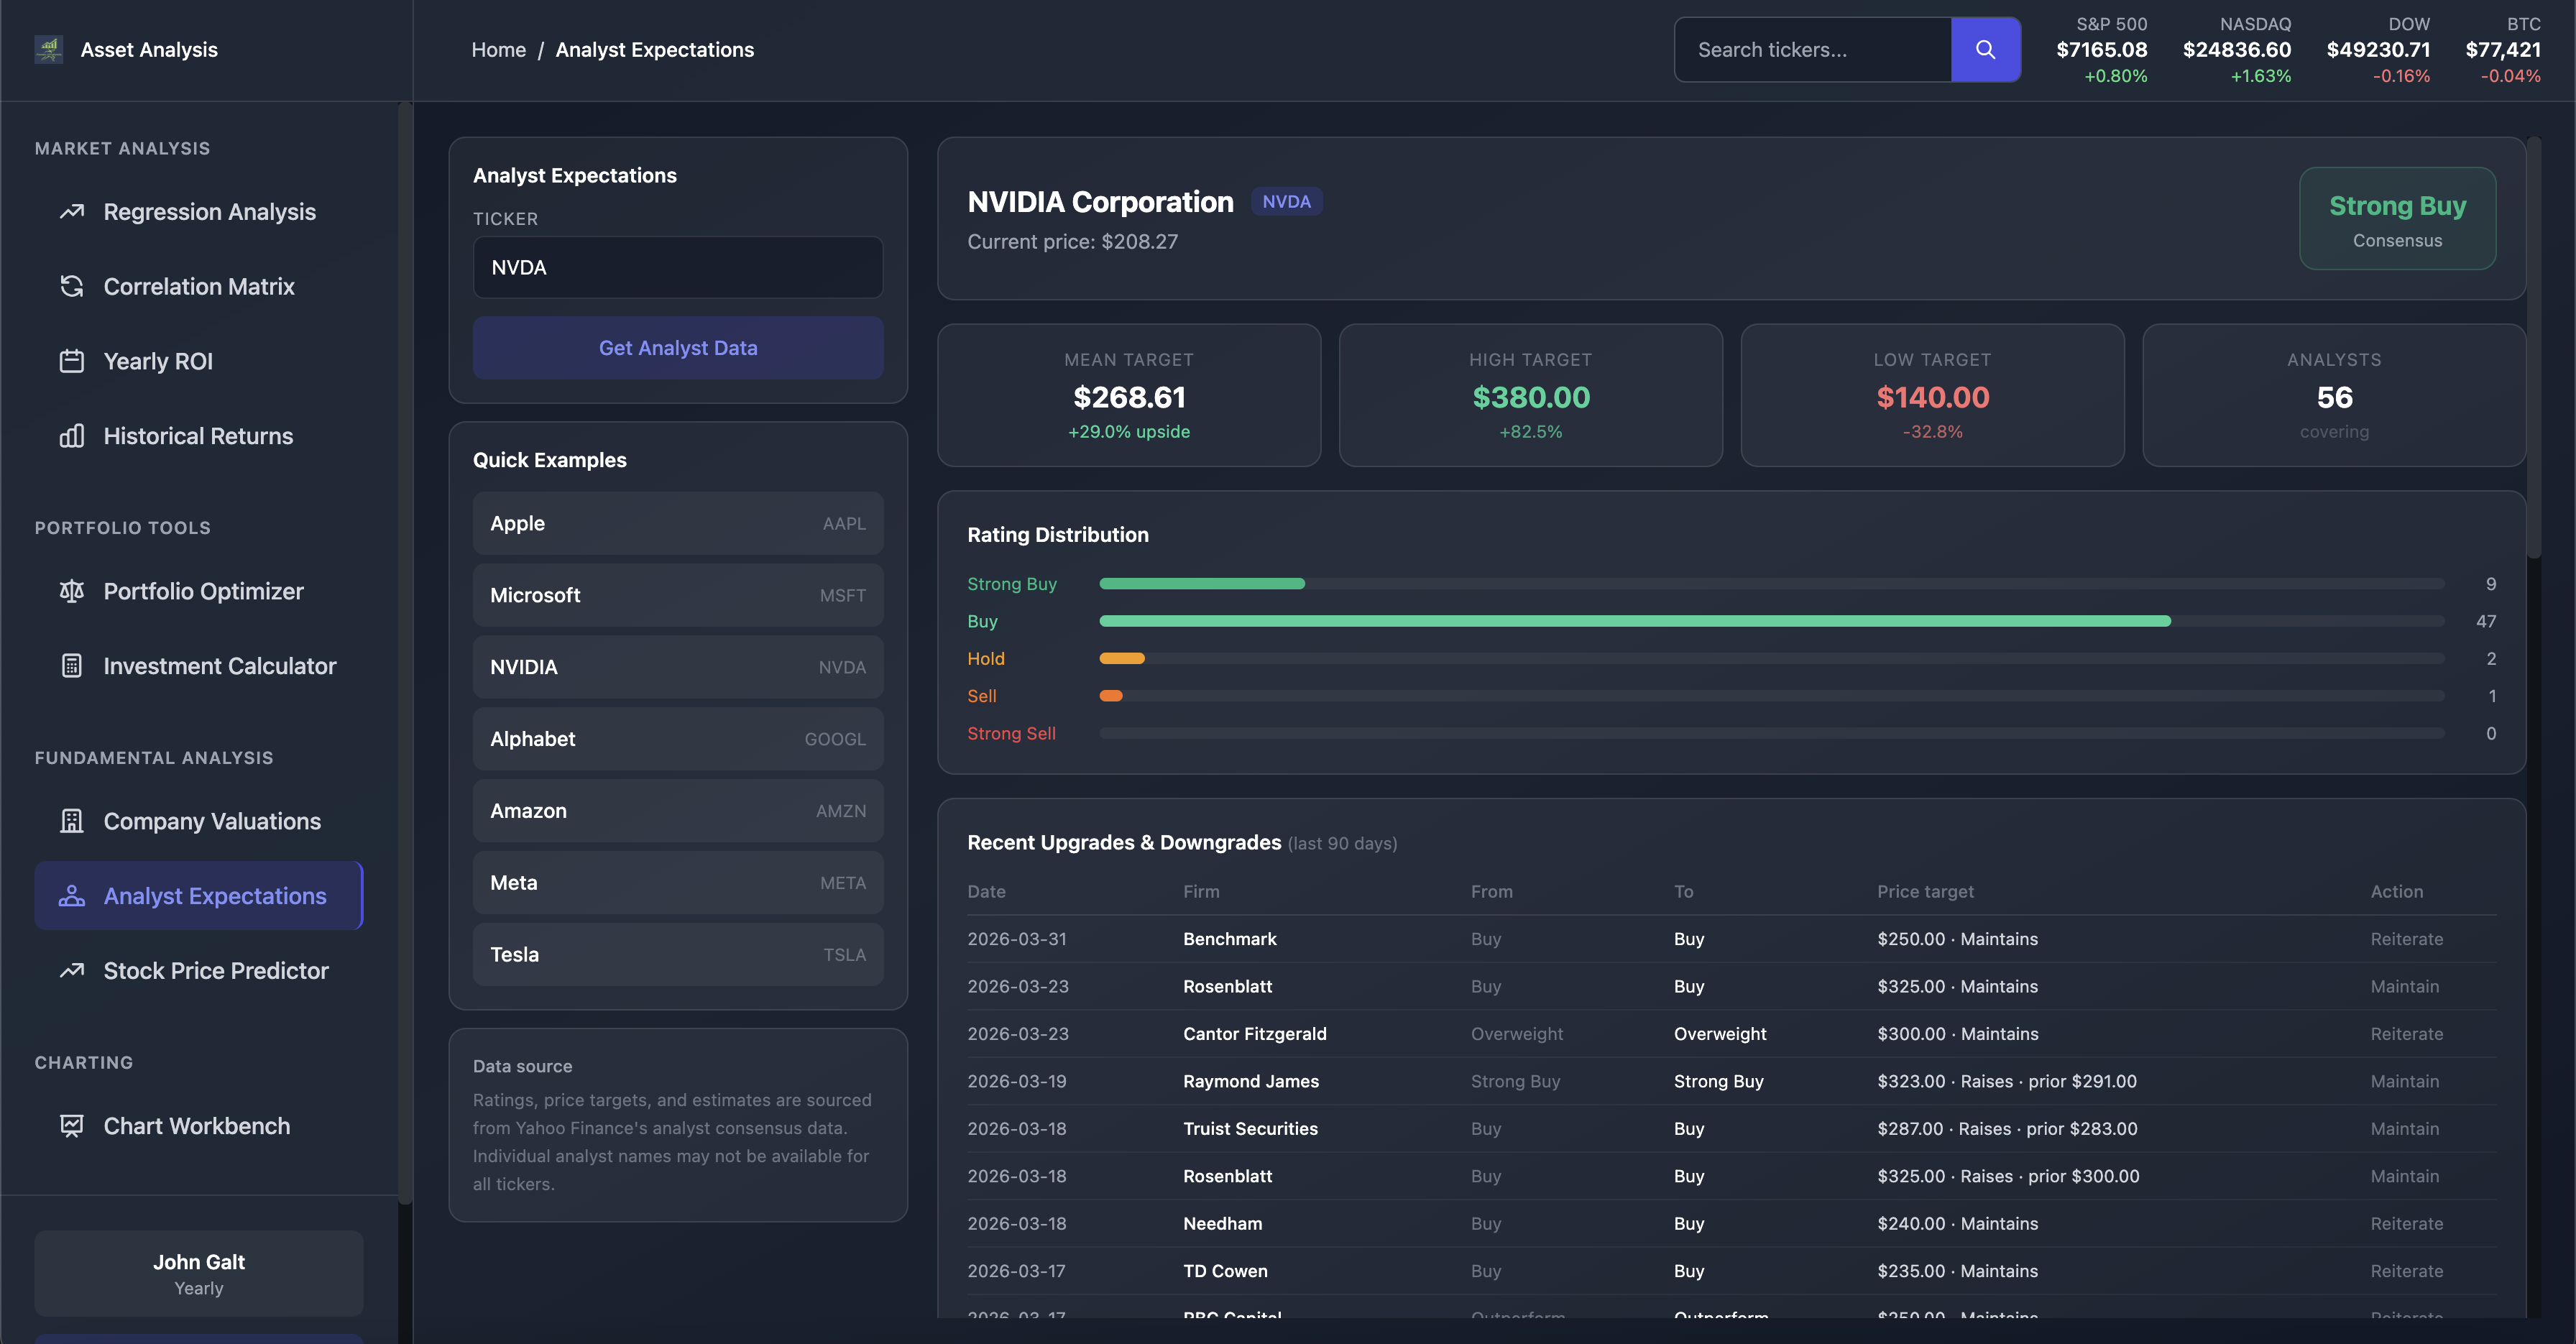
Task: Click the S&P 500 index quote
Action: click(x=2102, y=50)
